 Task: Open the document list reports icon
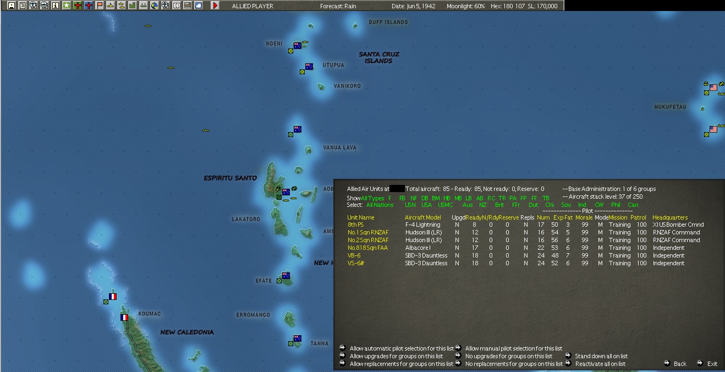click(23, 6)
